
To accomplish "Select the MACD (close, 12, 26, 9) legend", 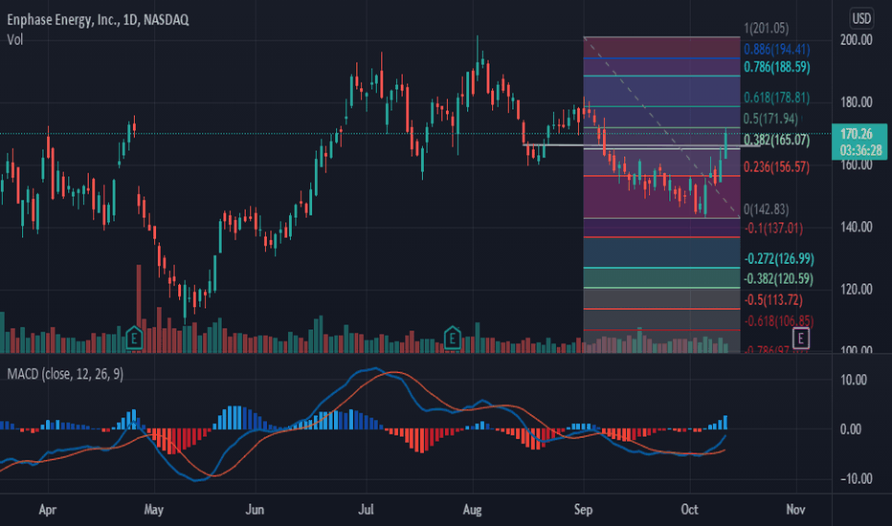I will [65, 374].
